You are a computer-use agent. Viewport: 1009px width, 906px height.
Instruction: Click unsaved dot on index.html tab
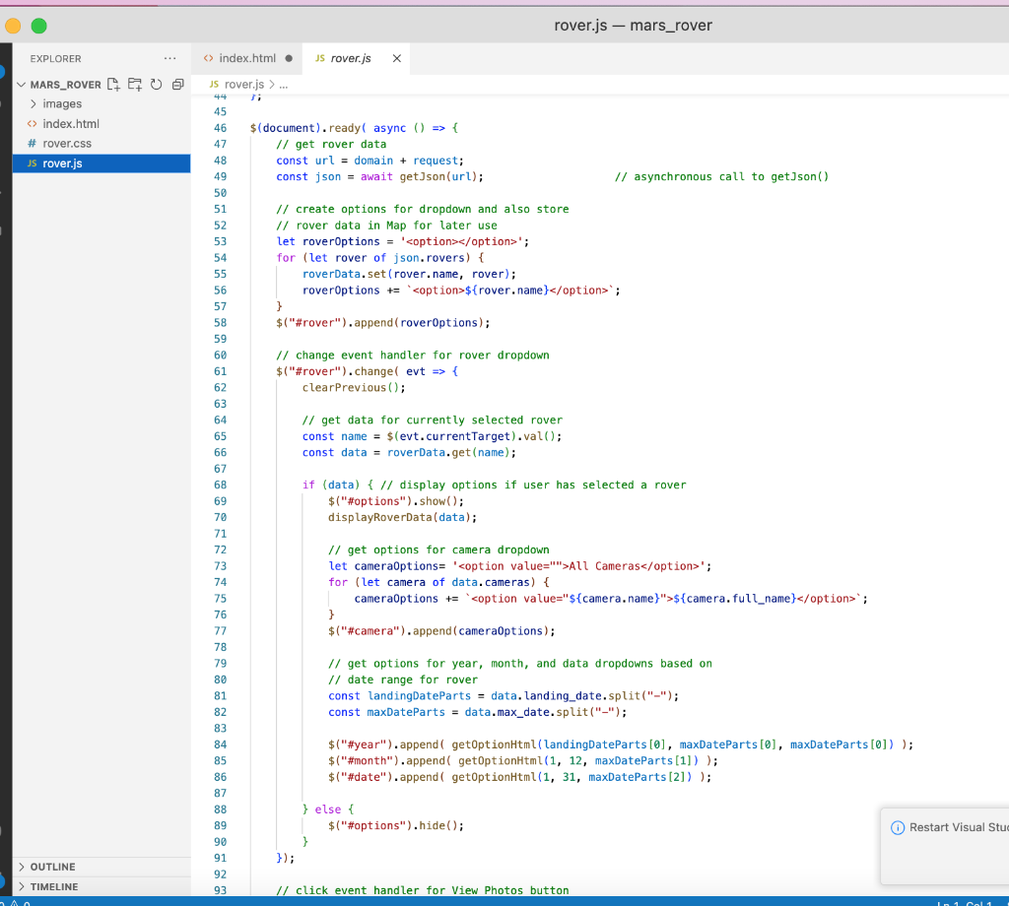click(289, 58)
